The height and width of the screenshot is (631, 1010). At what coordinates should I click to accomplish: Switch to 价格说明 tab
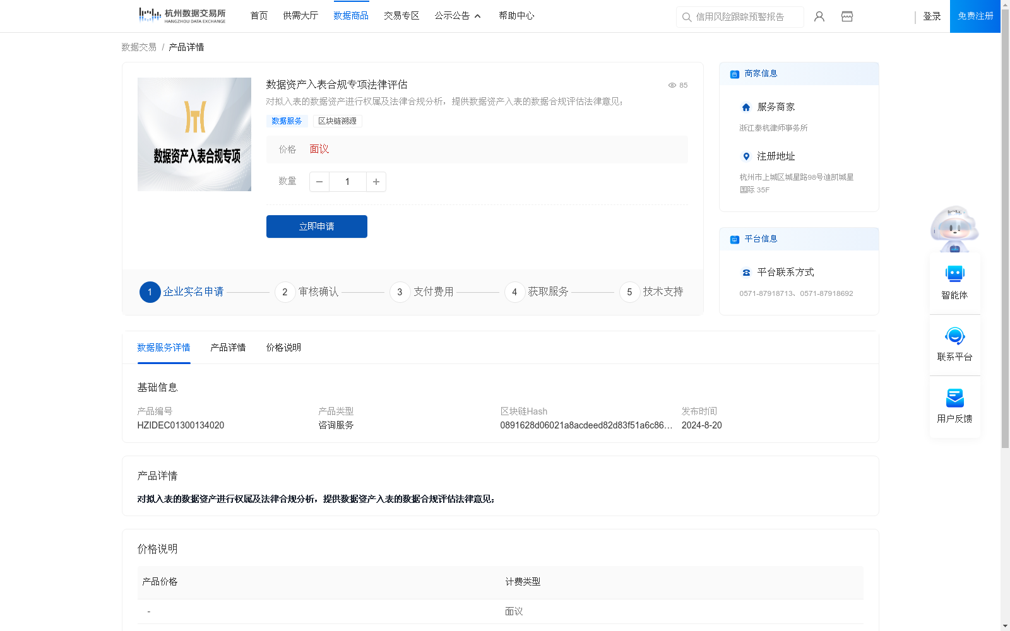click(x=283, y=348)
